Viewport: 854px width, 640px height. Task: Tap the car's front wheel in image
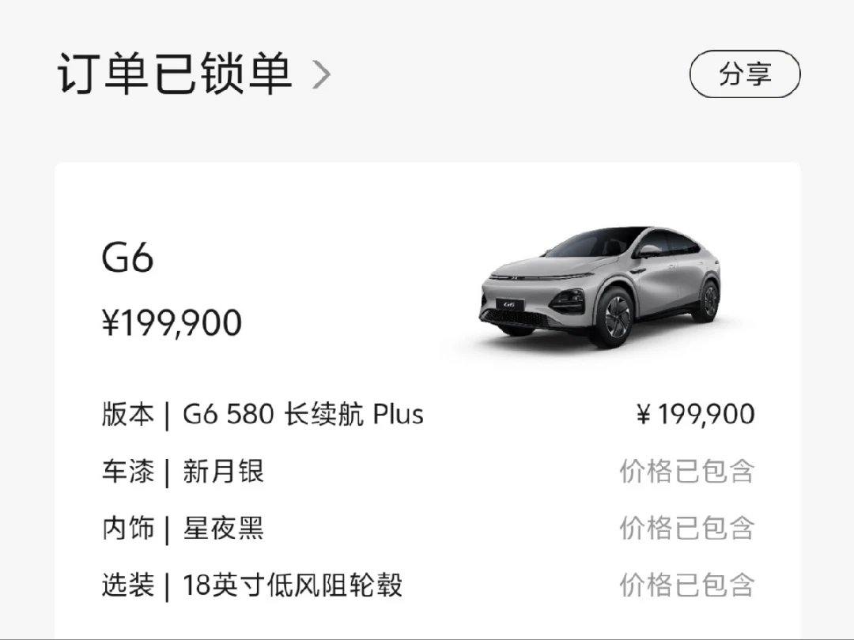[614, 318]
